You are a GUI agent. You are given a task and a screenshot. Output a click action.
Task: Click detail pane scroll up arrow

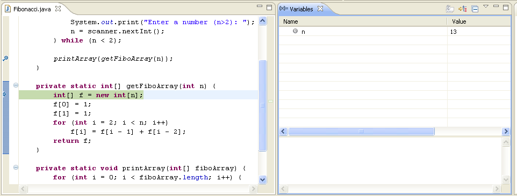tap(506, 142)
